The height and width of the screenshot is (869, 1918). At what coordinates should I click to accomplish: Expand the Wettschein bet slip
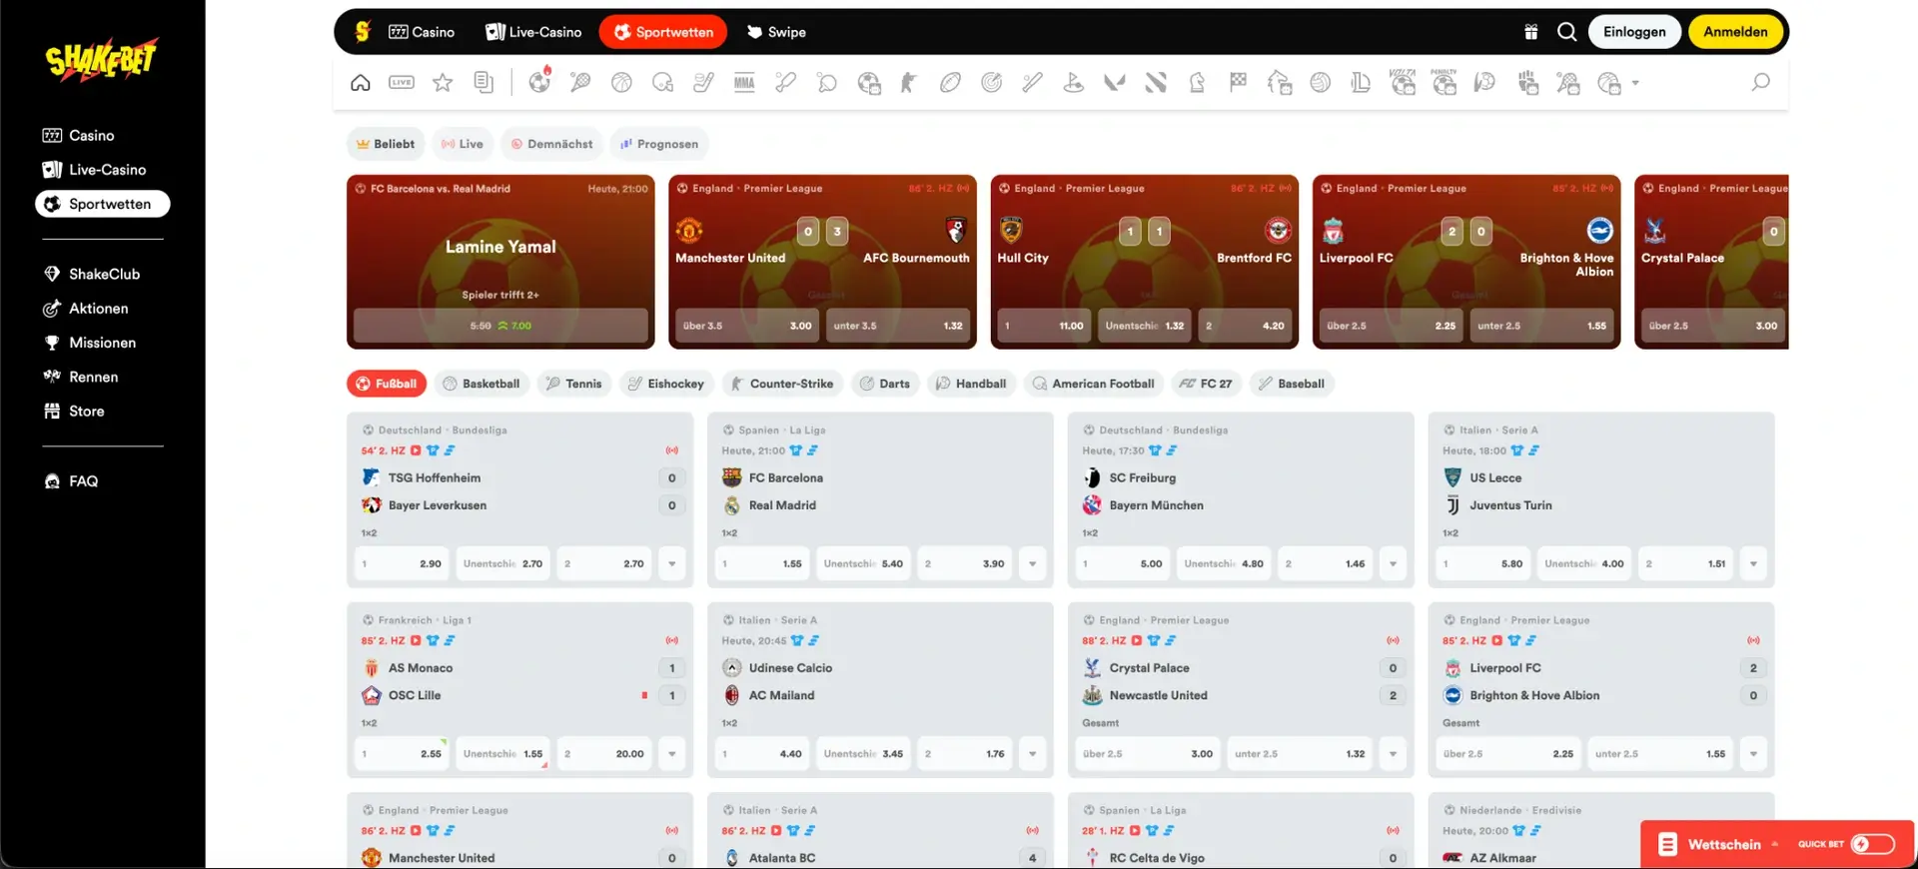pyautogui.click(x=1718, y=844)
